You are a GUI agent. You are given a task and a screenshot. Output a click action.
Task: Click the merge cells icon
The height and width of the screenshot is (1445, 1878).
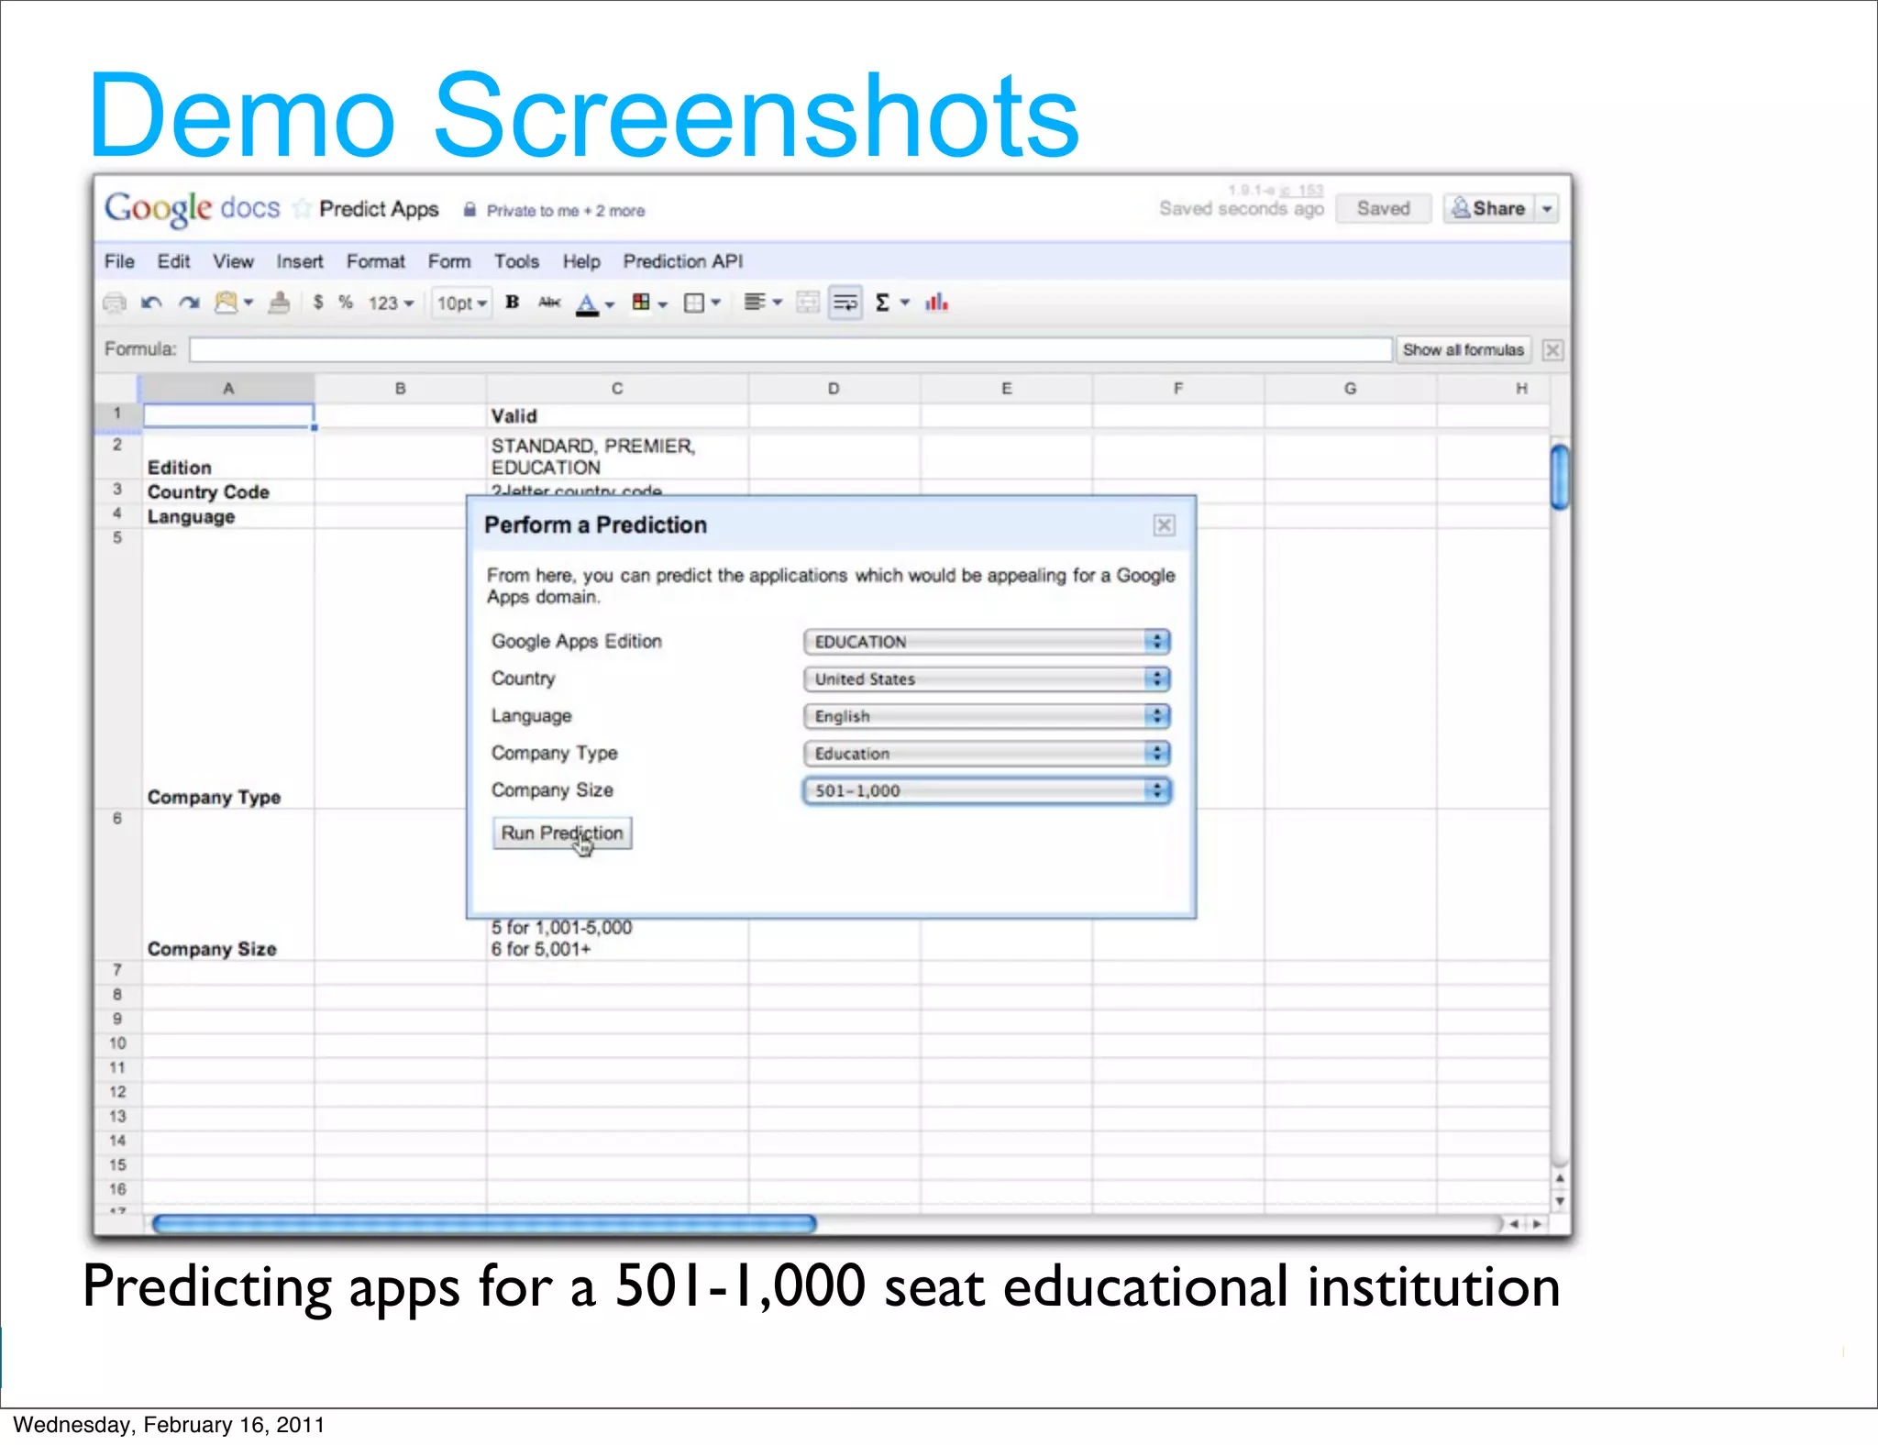pos(808,303)
